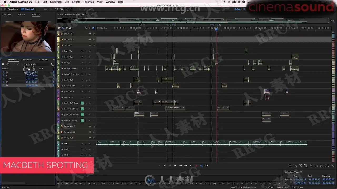Image resolution: width=337 pixels, height=189 pixels.
Task: Open the Video panel menu
Action: (x=39, y=14)
